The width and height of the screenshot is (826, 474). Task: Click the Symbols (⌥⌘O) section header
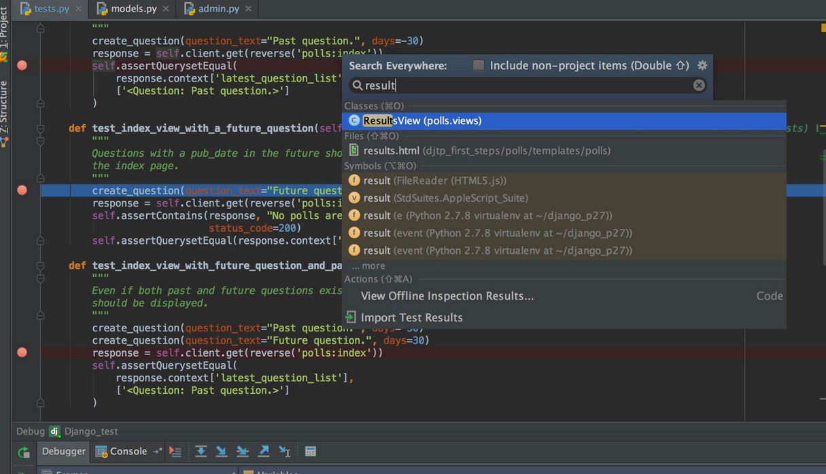(x=380, y=166)
